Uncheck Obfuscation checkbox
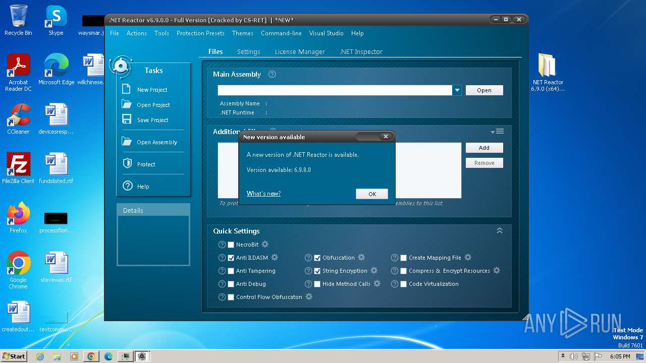The image size is (646, 363). (x=317, y=258)
